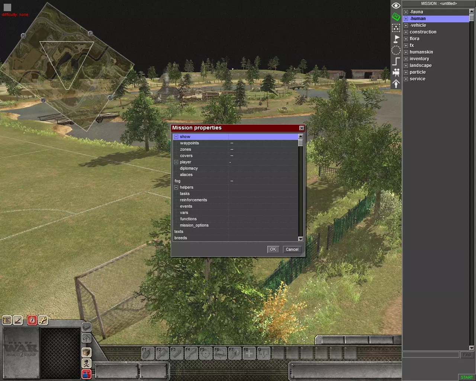The width and height of the screenshot is (476, 381).
Task: Click the small grey square above the difficulty label
Action: point(7,7)
